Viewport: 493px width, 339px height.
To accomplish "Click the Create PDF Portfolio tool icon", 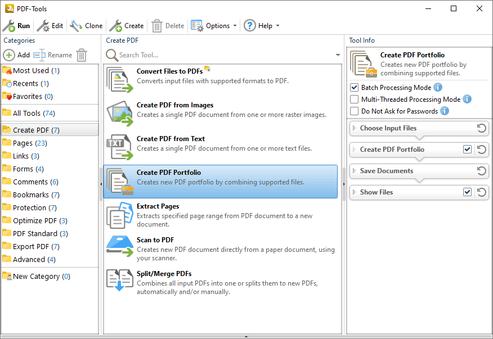I will 119,181.
